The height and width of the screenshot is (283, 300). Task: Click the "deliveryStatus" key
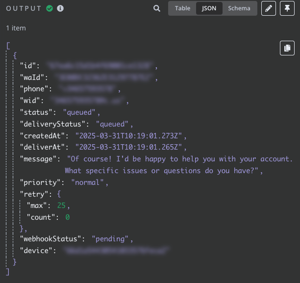[x=54, y=124]
